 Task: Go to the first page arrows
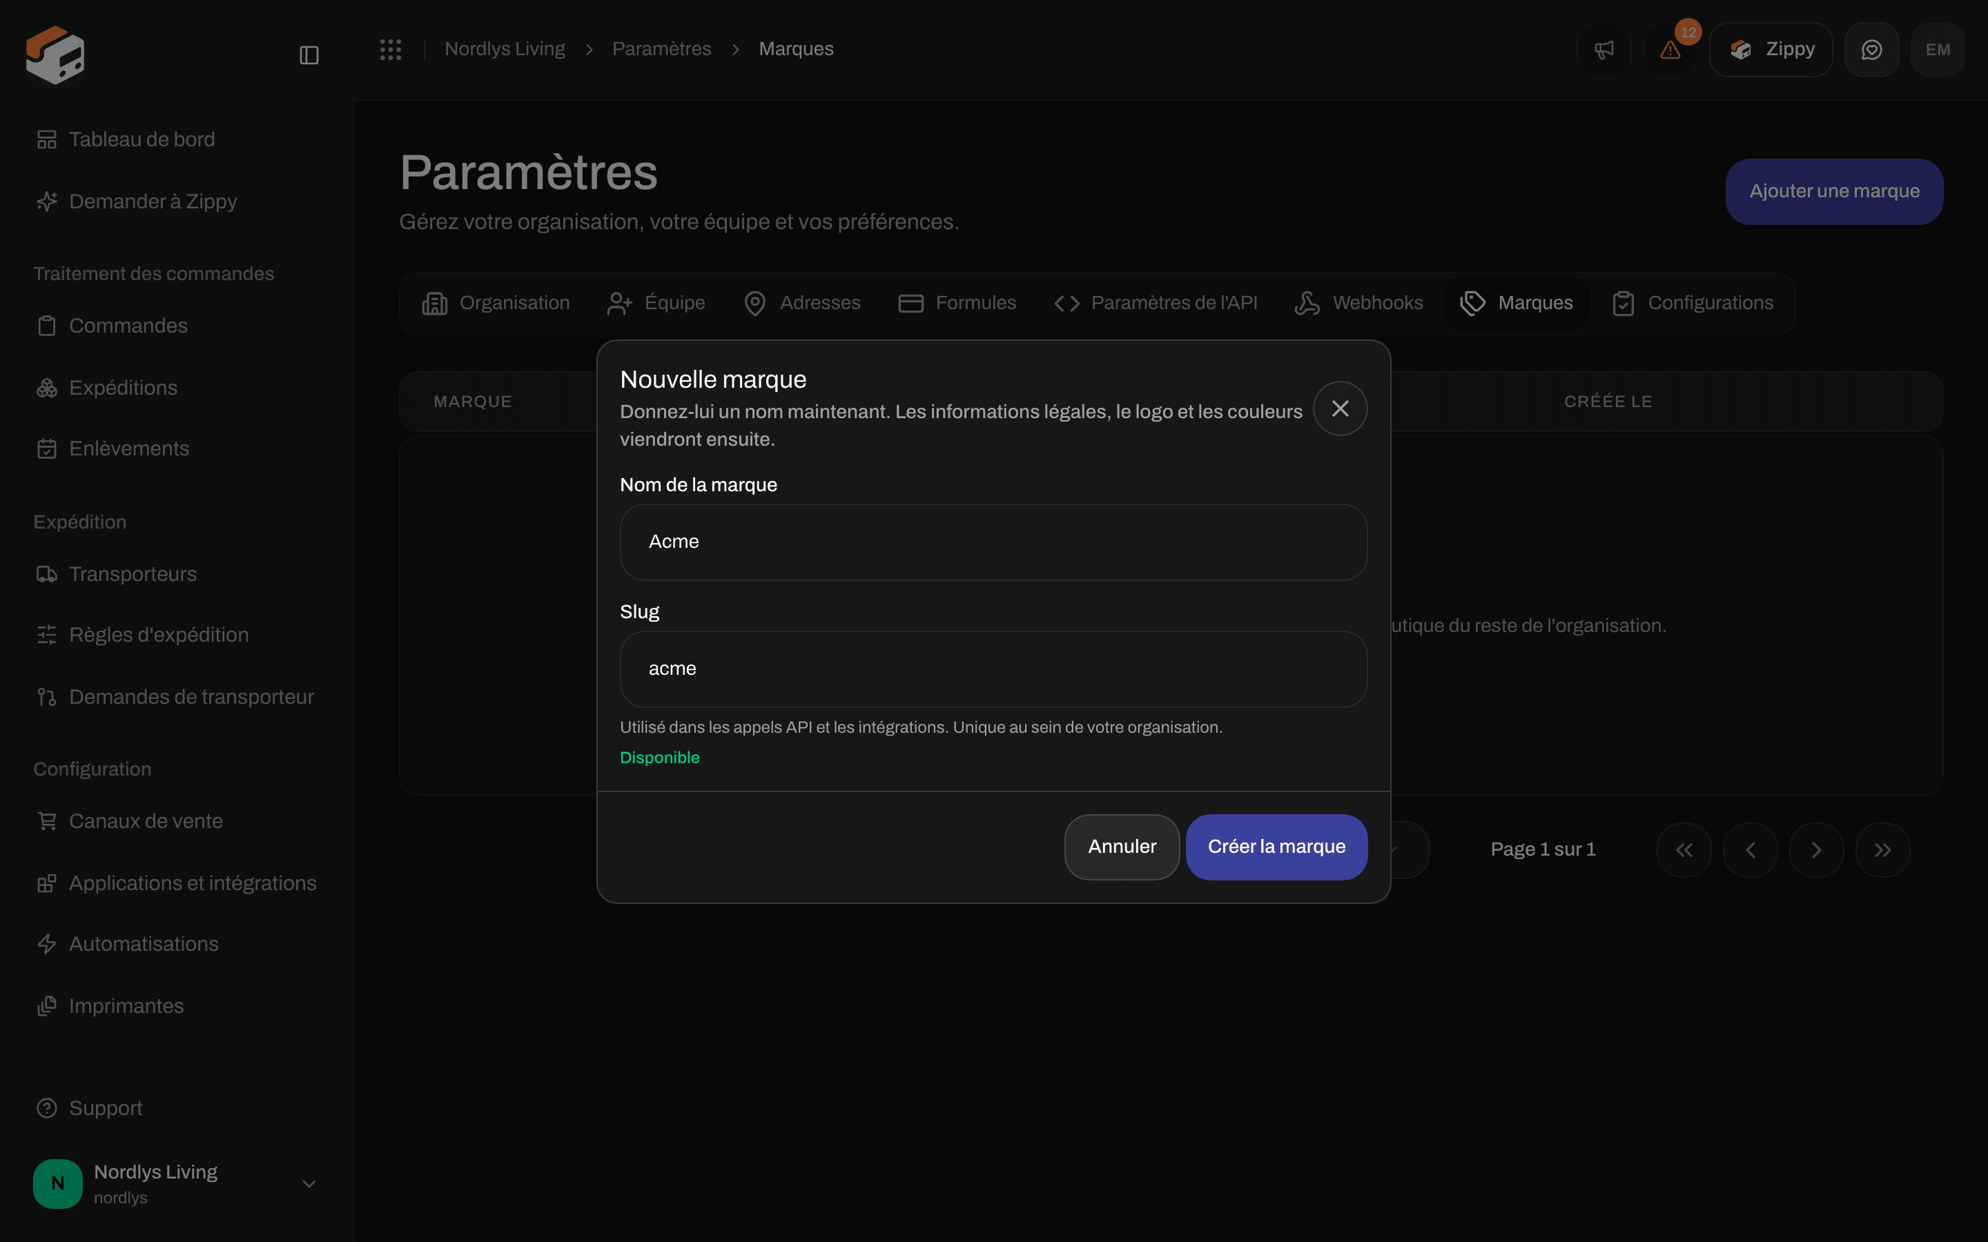[x=1684, y=850]
